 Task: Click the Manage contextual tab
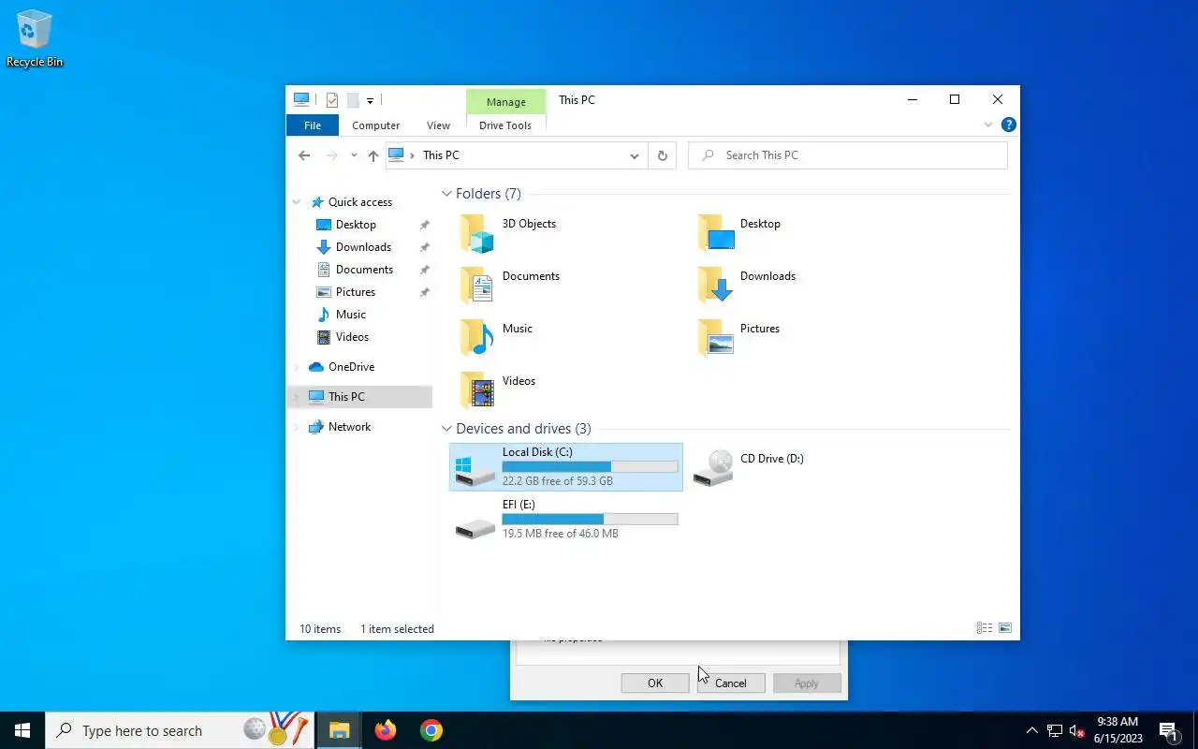(x=505, y=102)
